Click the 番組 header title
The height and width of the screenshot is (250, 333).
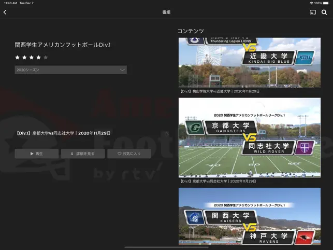[166, 12]
